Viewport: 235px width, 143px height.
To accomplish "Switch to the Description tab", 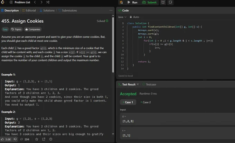I will (x=10, y=10).
